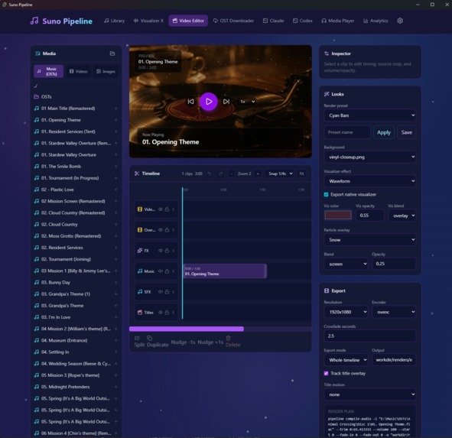
Task: Skip to next track in preview
Action: pos(226,102)
